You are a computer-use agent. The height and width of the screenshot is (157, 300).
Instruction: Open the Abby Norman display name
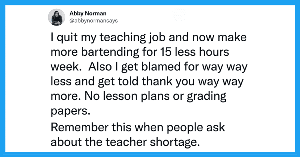pyautogui.click(x=84, y=14)
